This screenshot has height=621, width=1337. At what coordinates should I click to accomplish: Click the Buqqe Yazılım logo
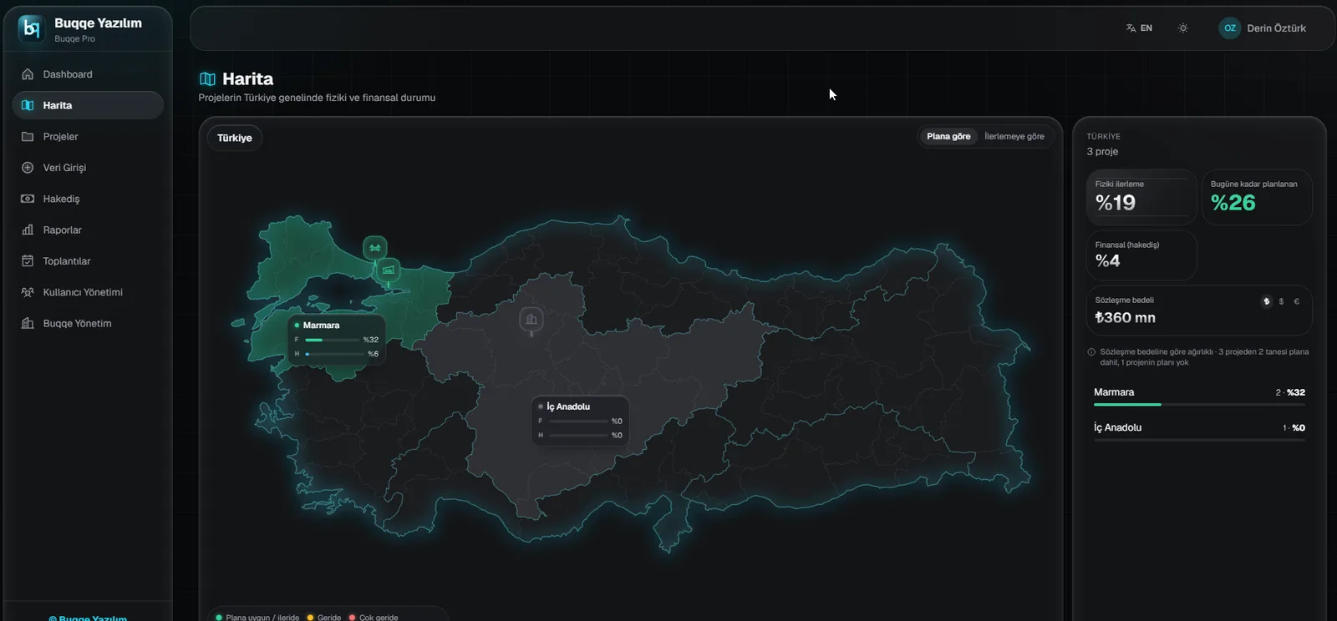[x=32, y=29]
